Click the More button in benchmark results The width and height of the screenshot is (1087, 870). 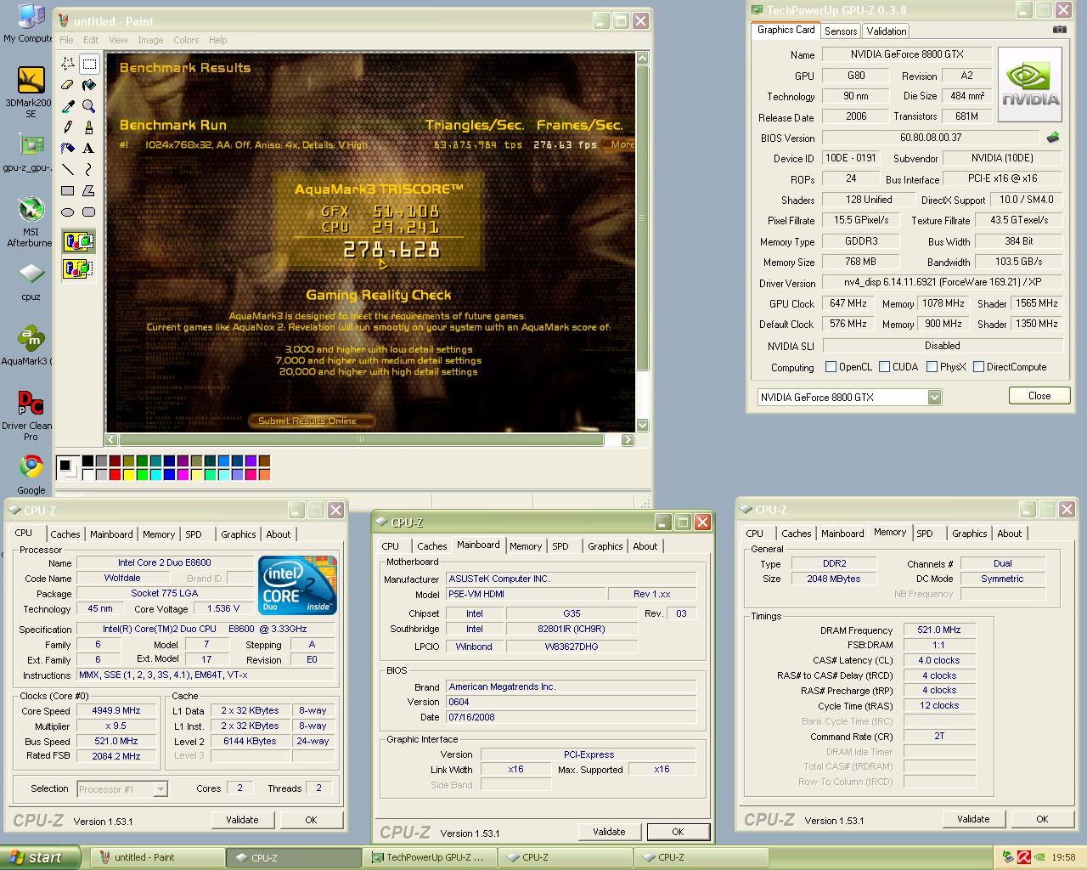click(x=621, y=144)
